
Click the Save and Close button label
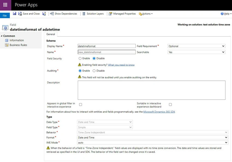(31, 14)
